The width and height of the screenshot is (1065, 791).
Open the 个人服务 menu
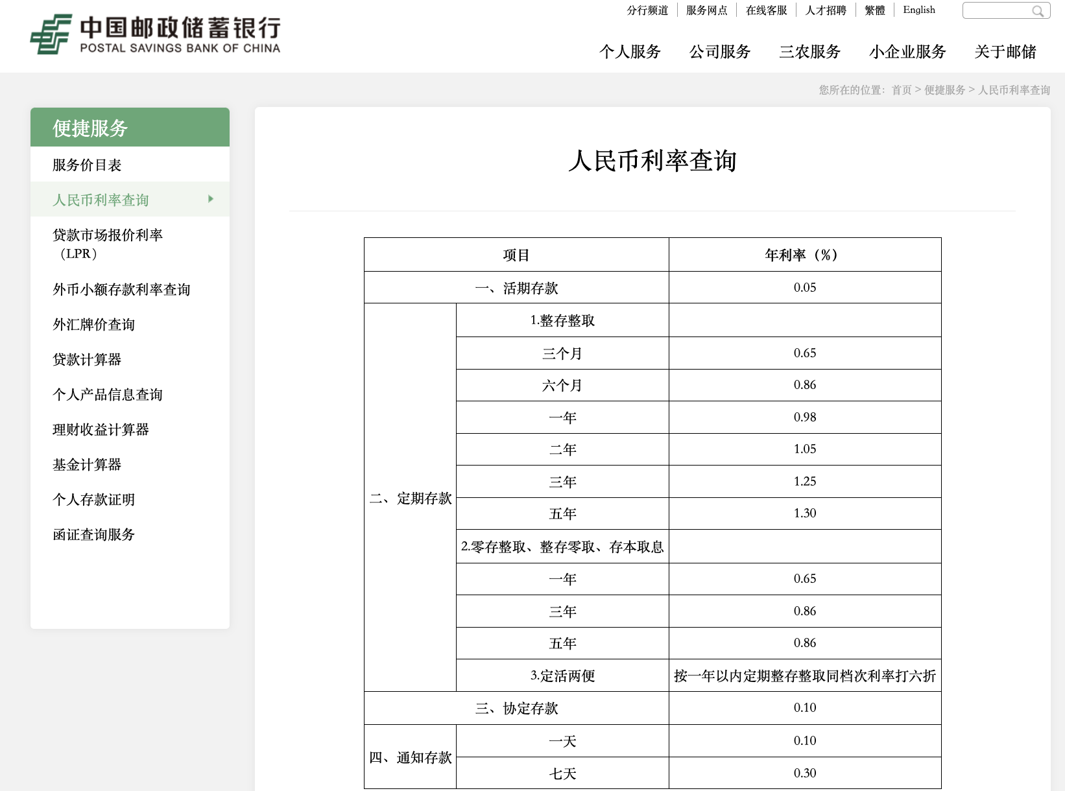point(630,52)
